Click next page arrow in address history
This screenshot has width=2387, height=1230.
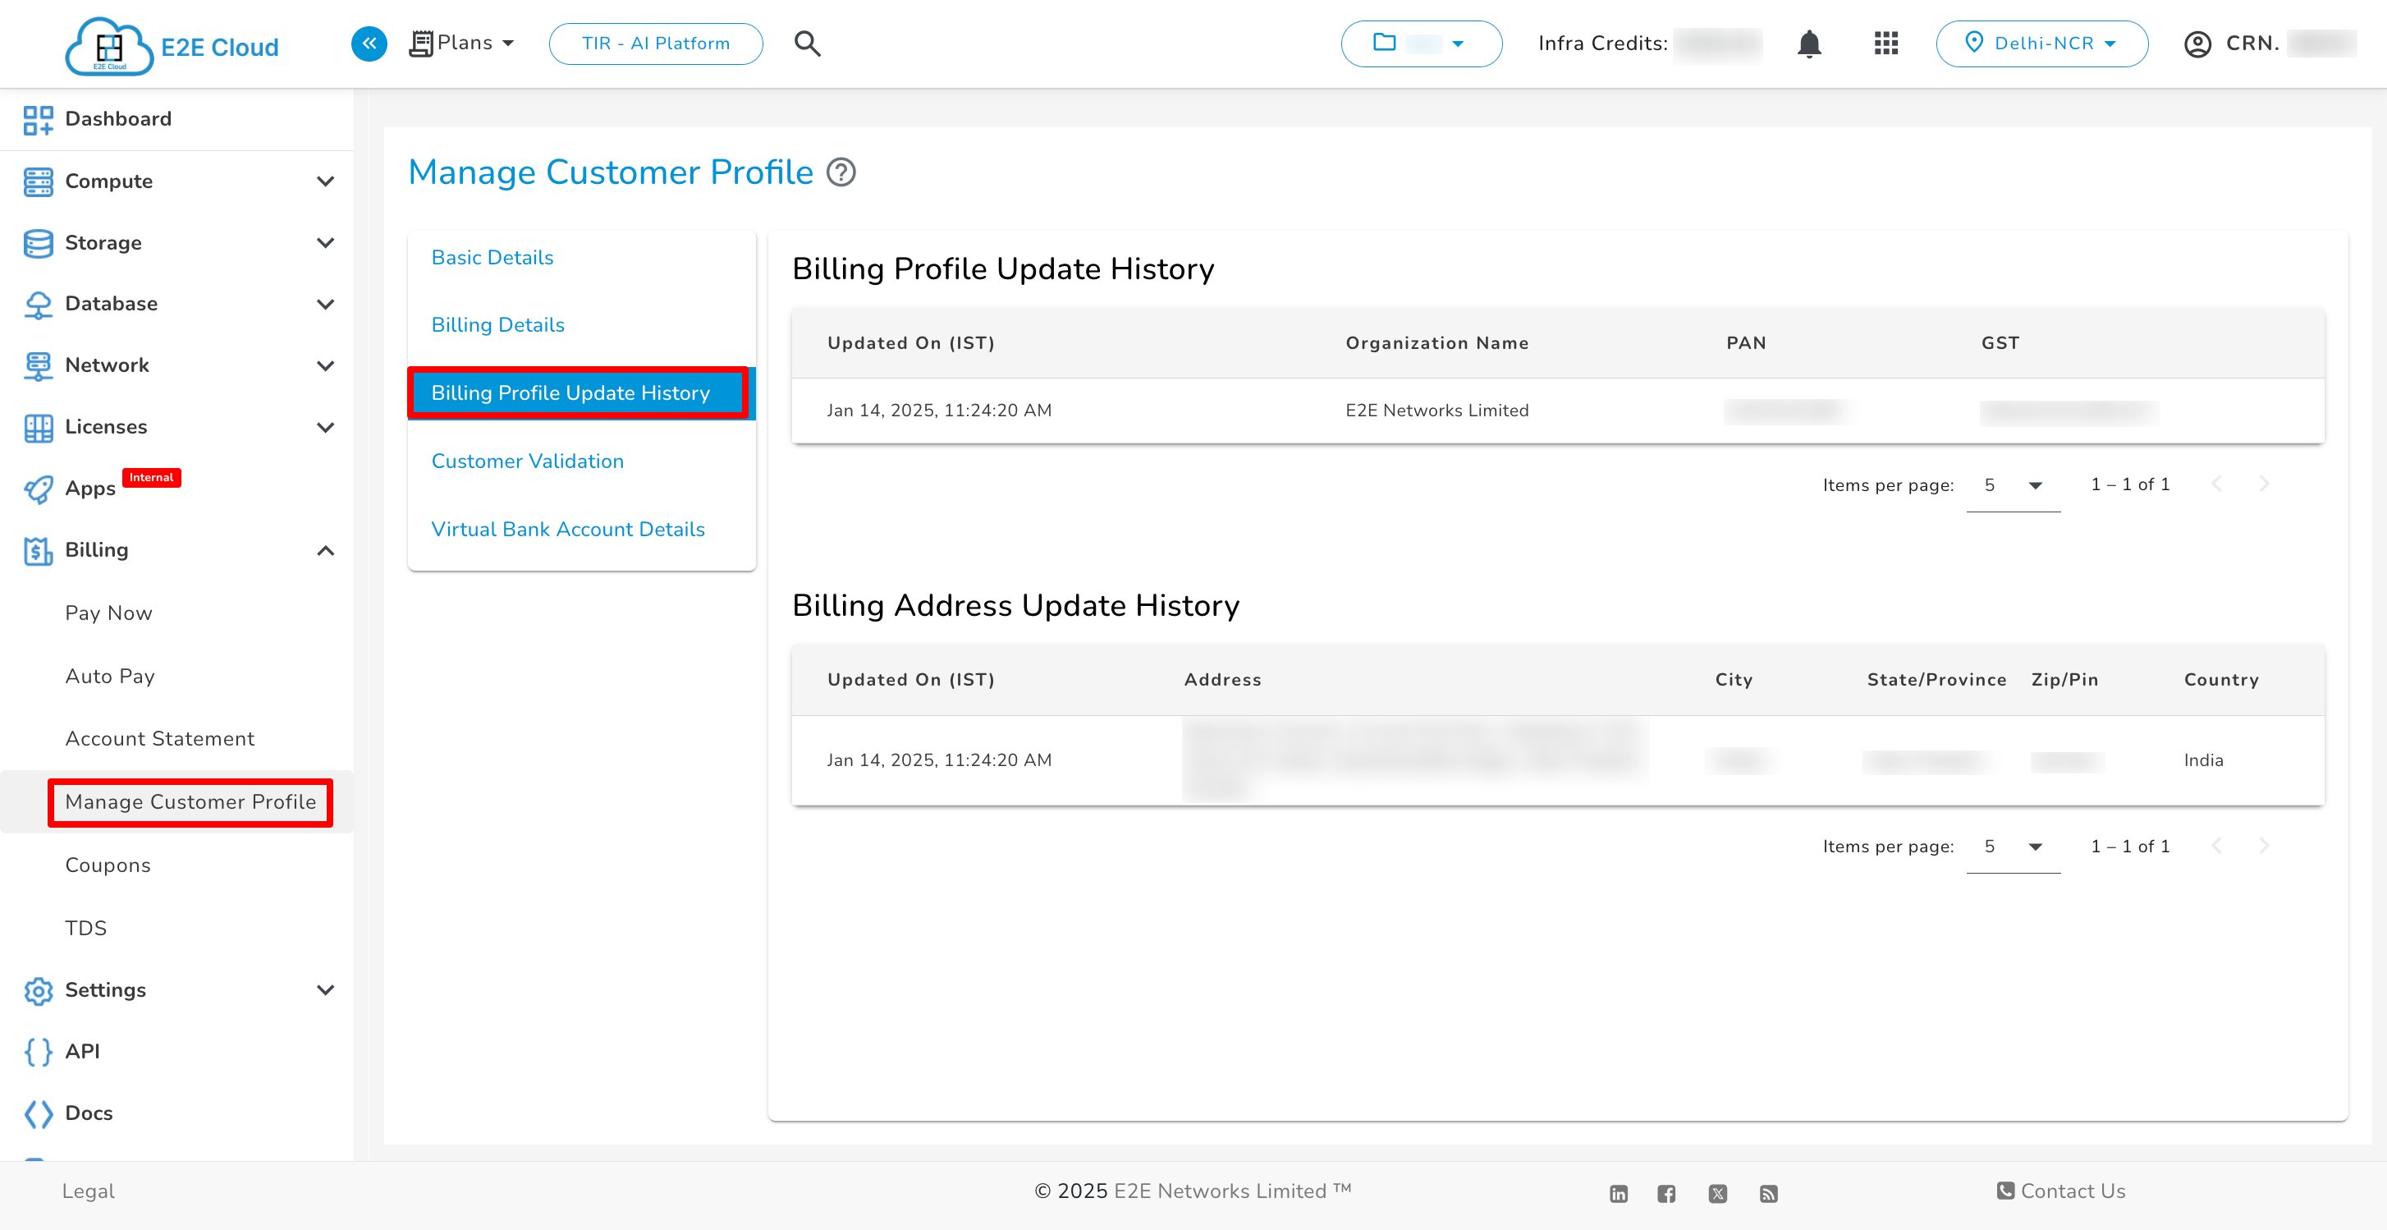click(2264, 846)
